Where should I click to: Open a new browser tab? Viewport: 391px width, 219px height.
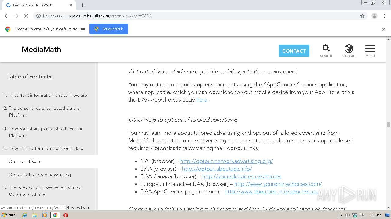coord(82,5)
